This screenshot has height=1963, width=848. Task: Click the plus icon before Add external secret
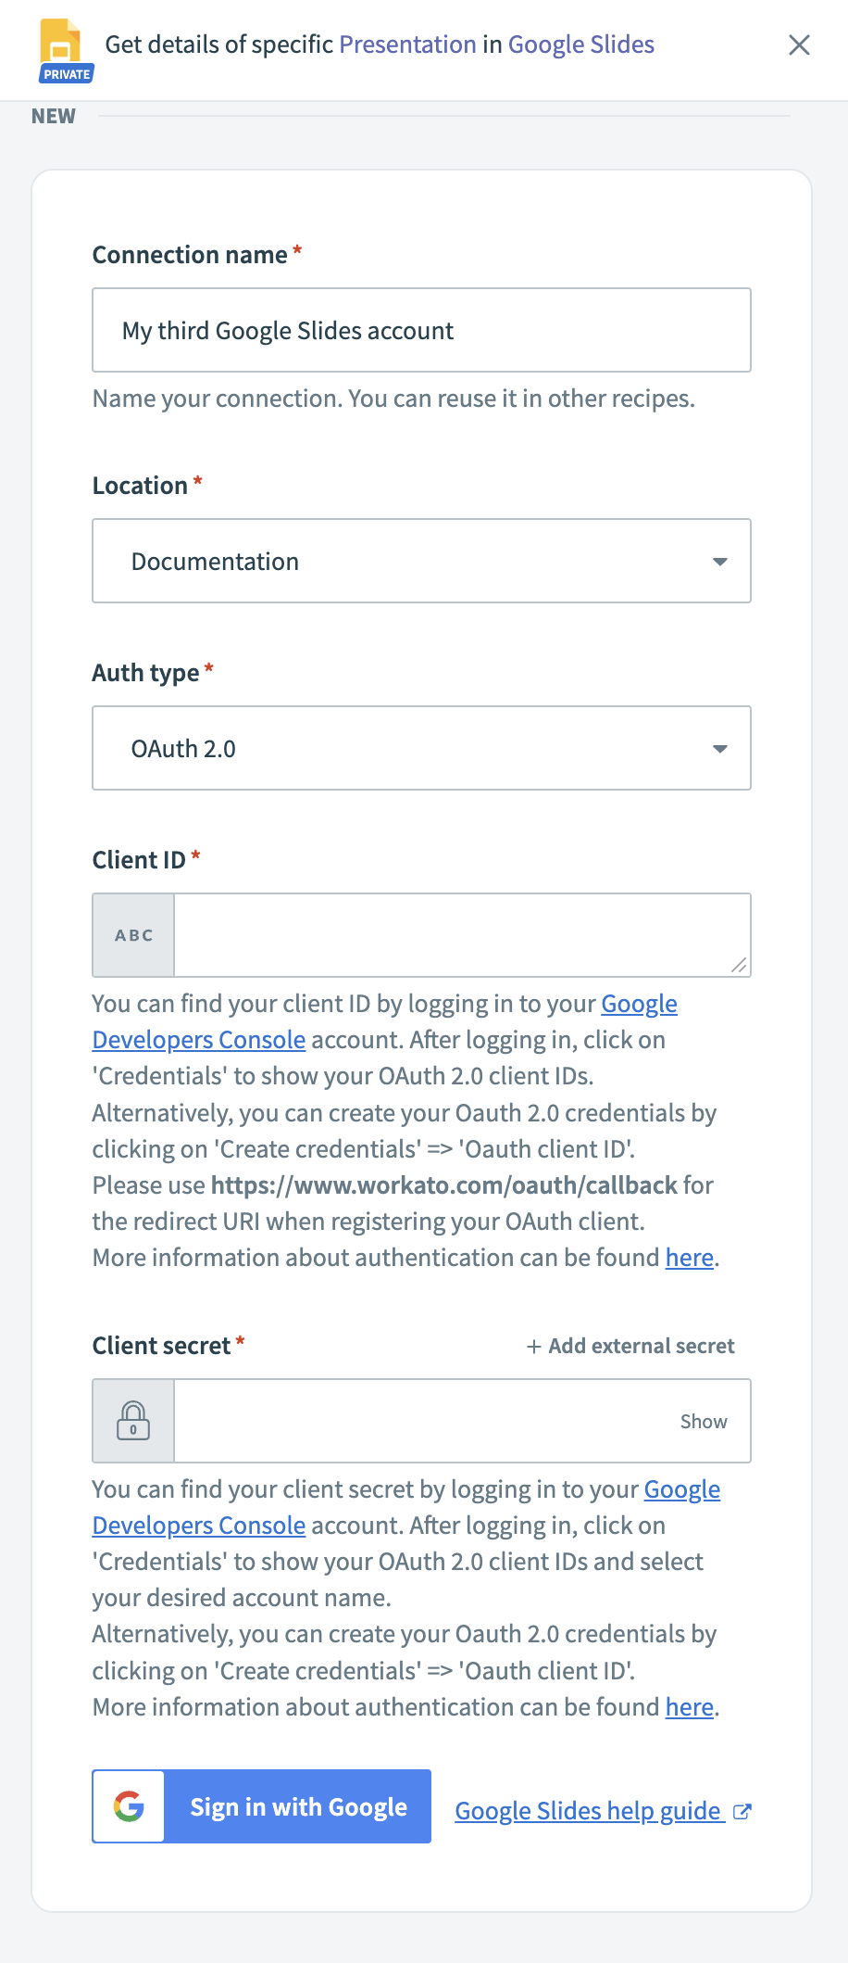pyautogui.click(x=532, y=1346)
